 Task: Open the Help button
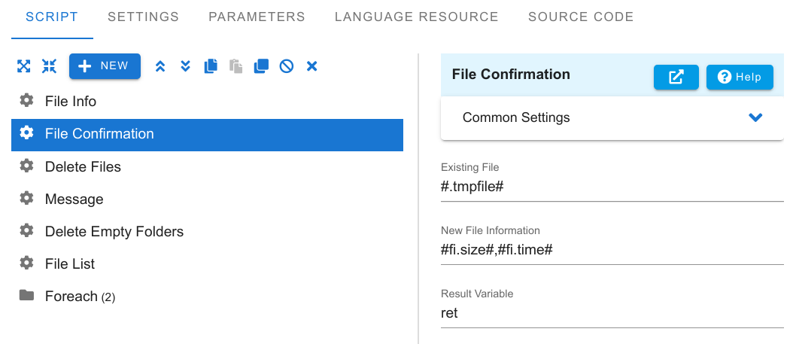pyautogui.click(x=740, y=78)
